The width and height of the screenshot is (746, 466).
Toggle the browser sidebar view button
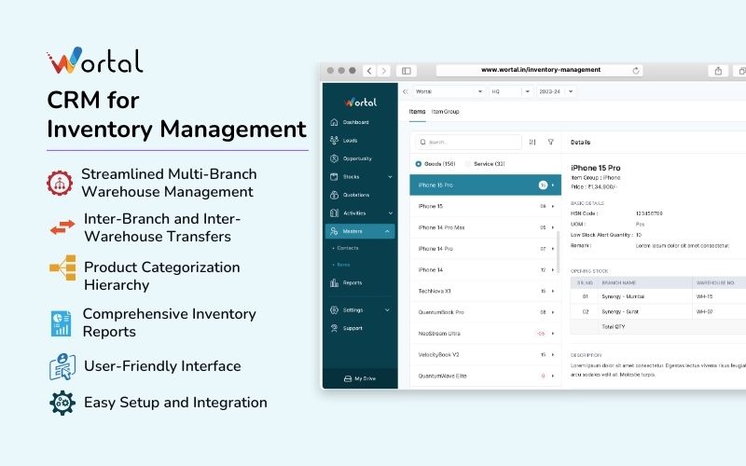tap(406, 71)
